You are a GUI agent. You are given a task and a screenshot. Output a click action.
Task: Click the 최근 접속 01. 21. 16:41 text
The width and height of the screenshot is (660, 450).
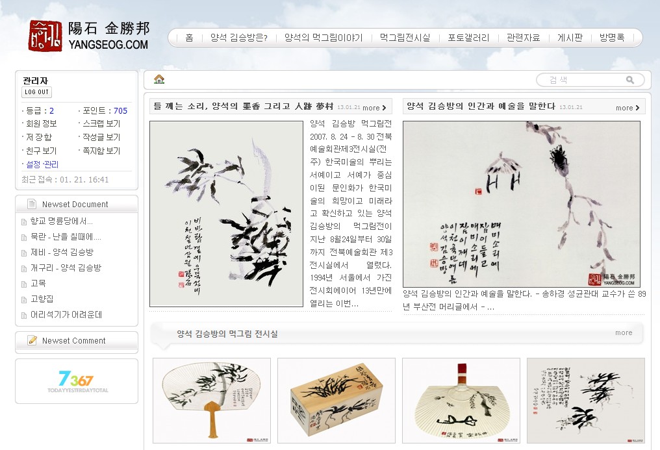65,180
